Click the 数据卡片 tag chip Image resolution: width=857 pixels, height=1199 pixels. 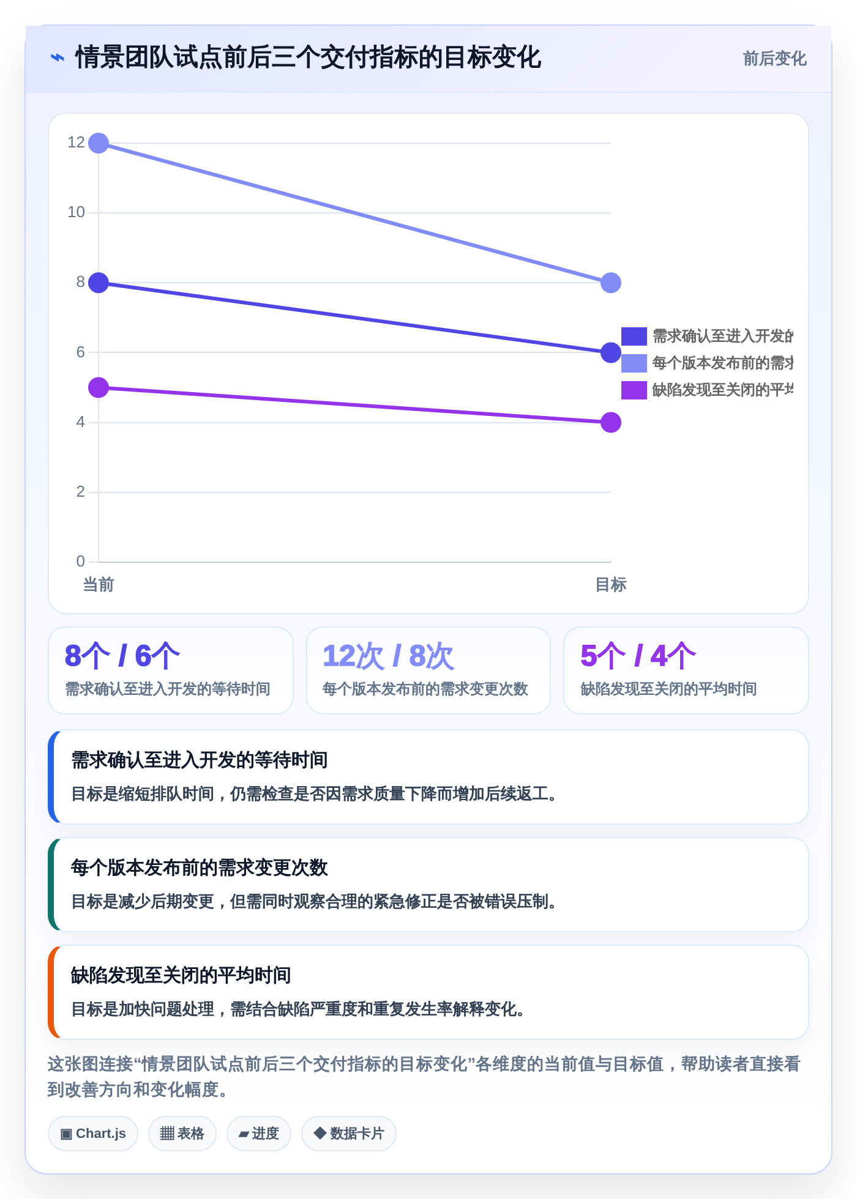click(349, 1134)
